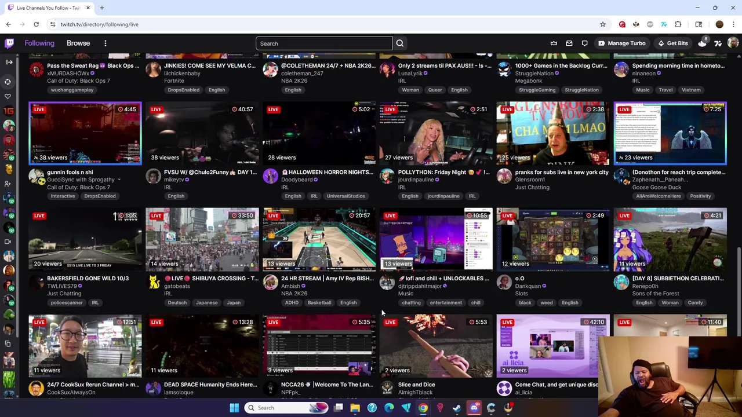
Task: Click the camera icon in the left sidebar
Action: coord(8,242)
